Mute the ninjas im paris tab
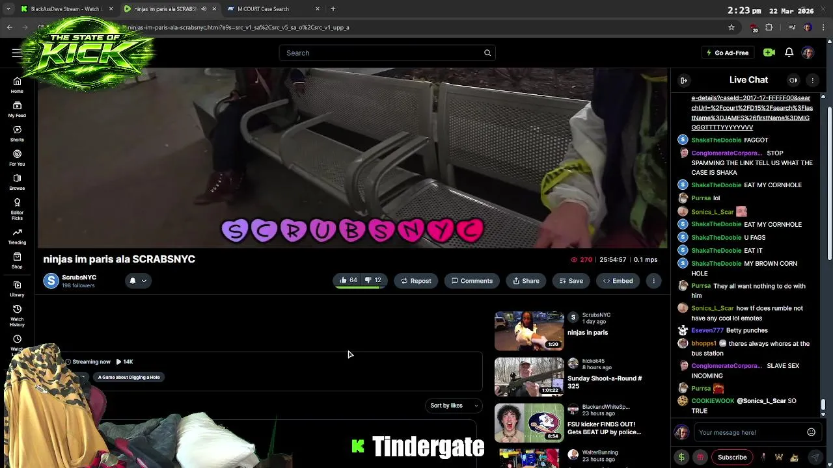 click(x=204, y=9)
